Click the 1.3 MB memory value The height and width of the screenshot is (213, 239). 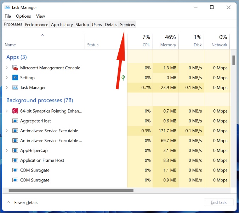[170, 68]
